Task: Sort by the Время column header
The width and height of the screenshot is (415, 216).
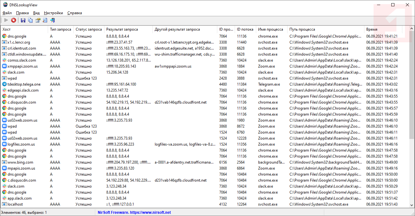Action: pos(383,29)
